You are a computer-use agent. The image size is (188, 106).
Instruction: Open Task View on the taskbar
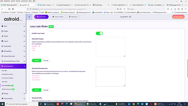(41, 104)
